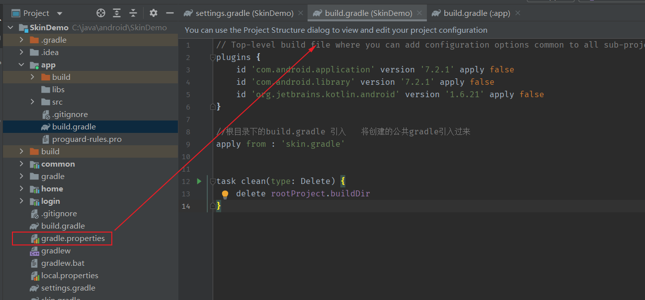The height and width of the screenshot is (300, 645).
Task: Click the green run arrow beside task clean
Action: 199,181
